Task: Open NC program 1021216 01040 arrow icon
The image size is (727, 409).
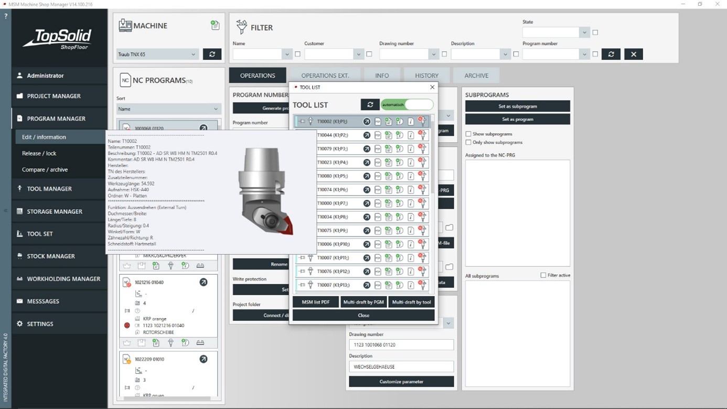Action: click(x=203, y=282)
